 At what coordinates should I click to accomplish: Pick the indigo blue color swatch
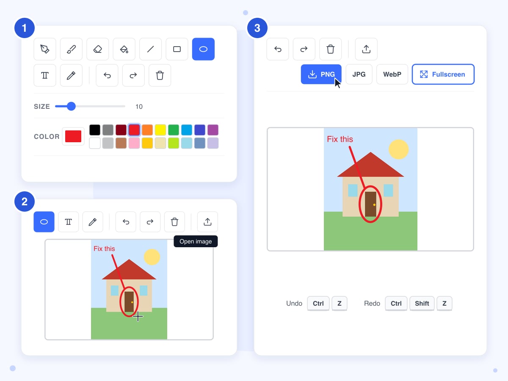click(200, 130)
